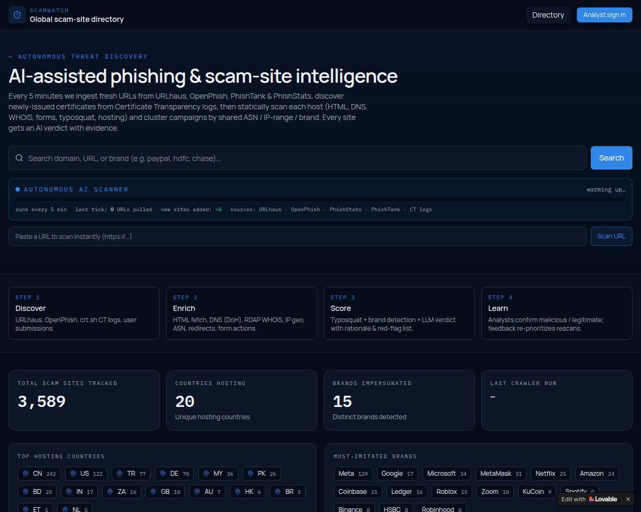Click the scanner progress bar
Screen dimensions: 641x512
320,199
